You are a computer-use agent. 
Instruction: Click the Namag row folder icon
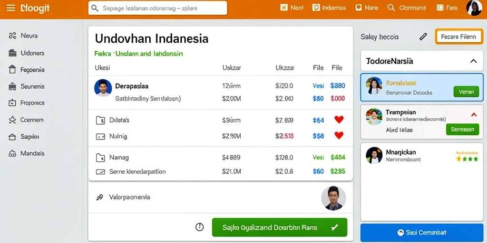pos(100,158)
